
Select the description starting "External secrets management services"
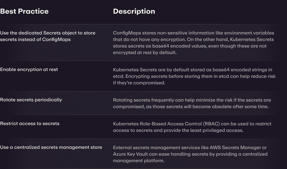(190, 154)
